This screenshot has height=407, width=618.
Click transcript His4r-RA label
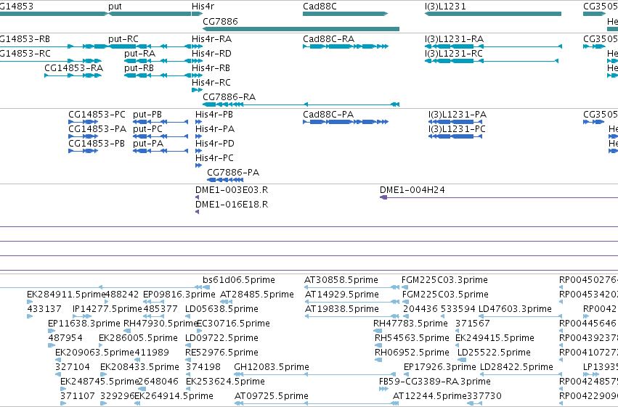211,39
